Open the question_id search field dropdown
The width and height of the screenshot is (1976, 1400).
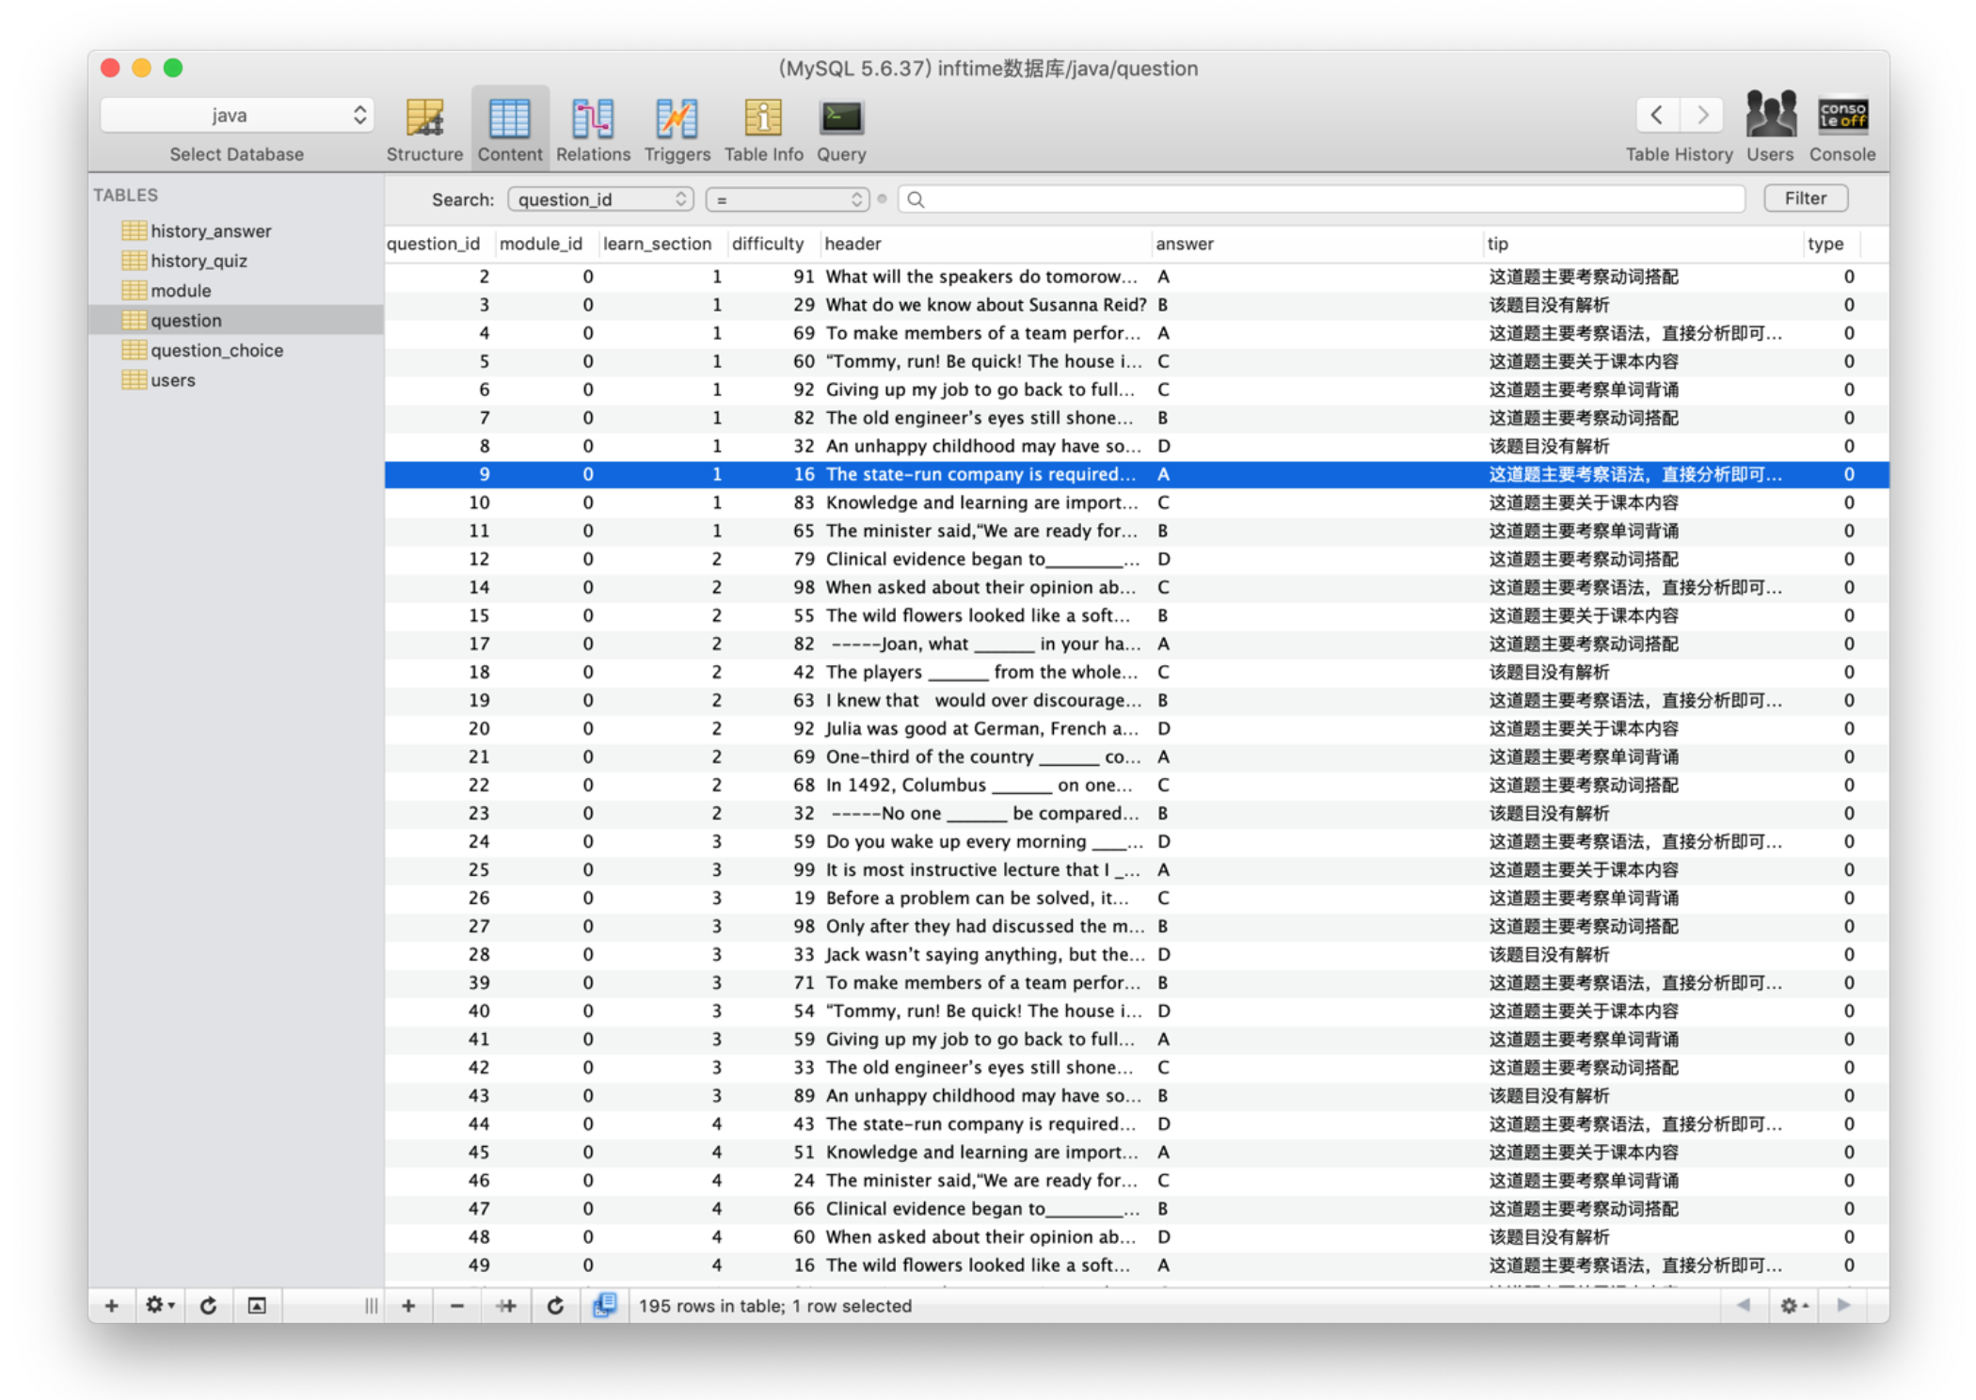pyautogui.click(x=601, y=199)
